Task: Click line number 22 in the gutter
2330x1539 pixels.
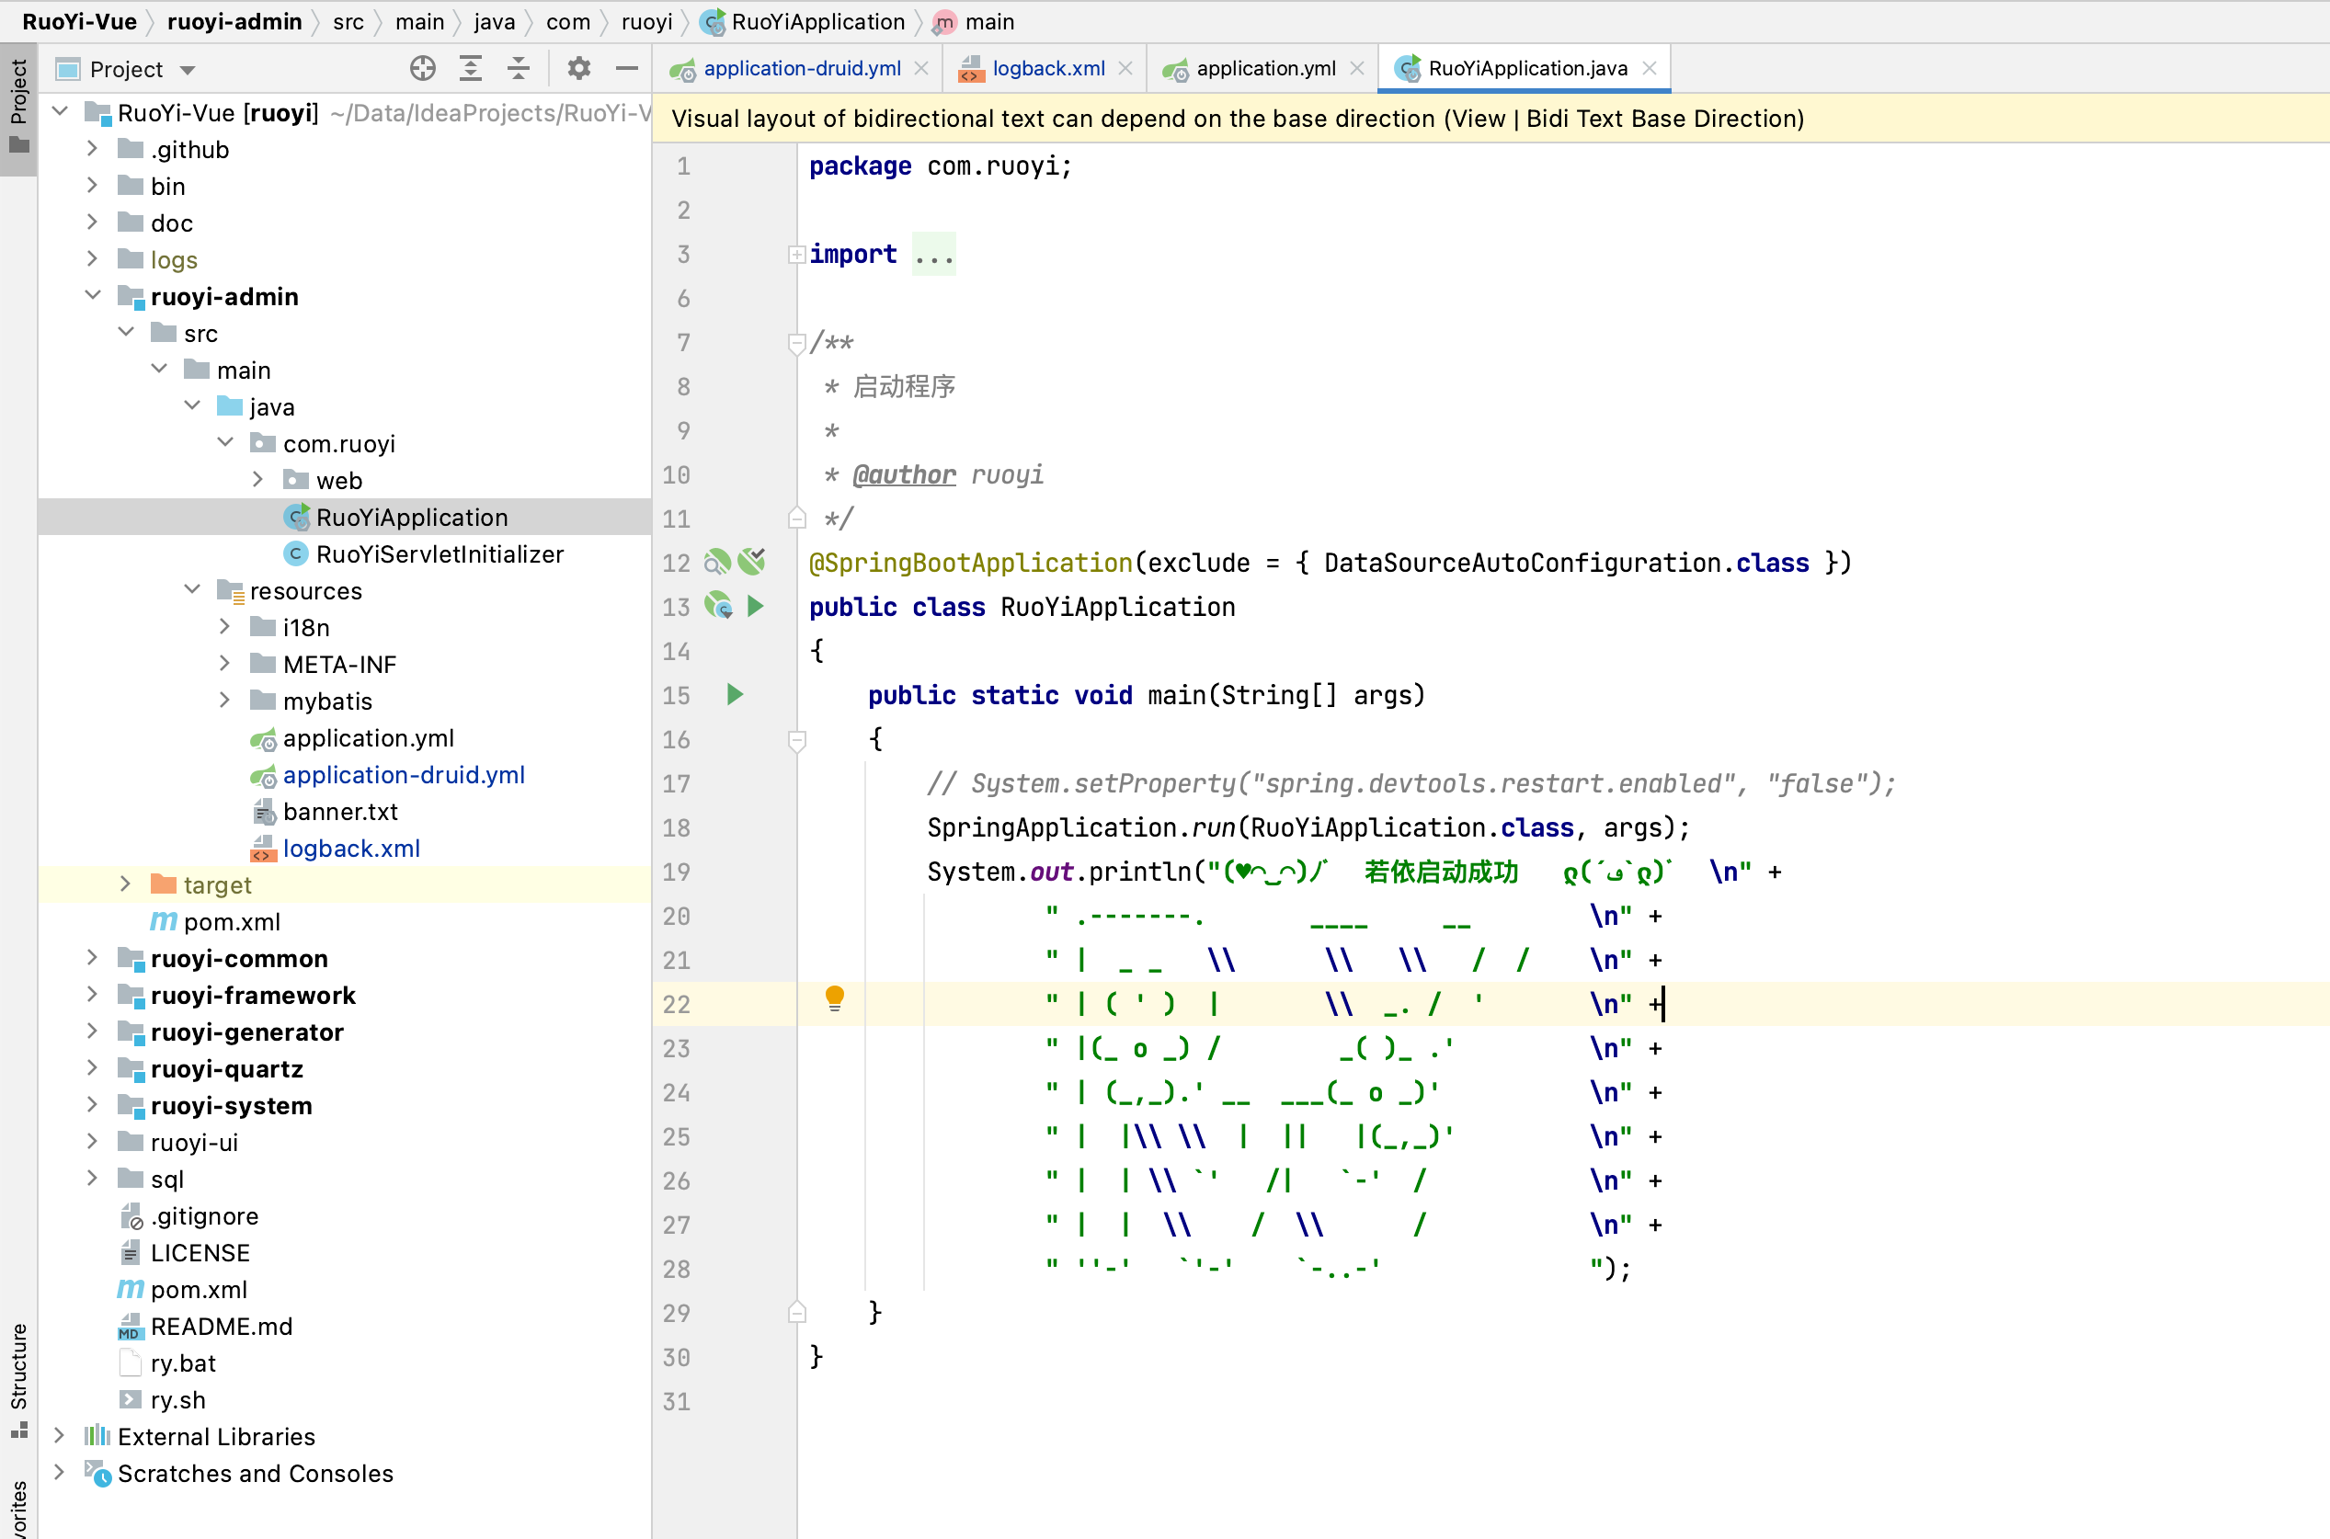Action: pos(676,1004)
